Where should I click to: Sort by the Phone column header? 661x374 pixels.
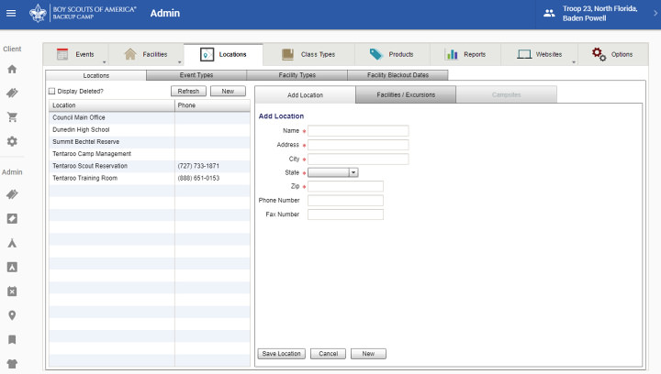[x=212, y=105]
